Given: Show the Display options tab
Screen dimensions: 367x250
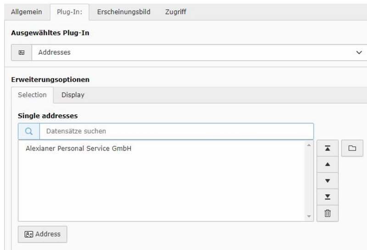Looking at the screenshot, I should click(73, 95).
